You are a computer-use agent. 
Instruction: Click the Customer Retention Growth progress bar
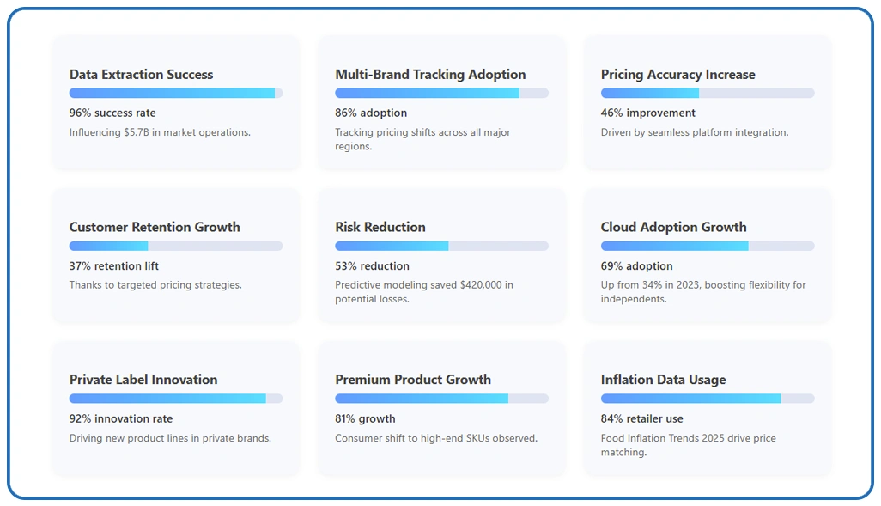point(176,246)
